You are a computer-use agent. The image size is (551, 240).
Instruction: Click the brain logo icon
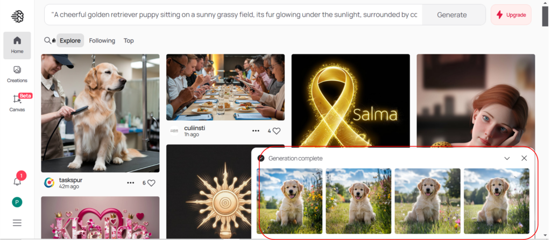(17, 16)
